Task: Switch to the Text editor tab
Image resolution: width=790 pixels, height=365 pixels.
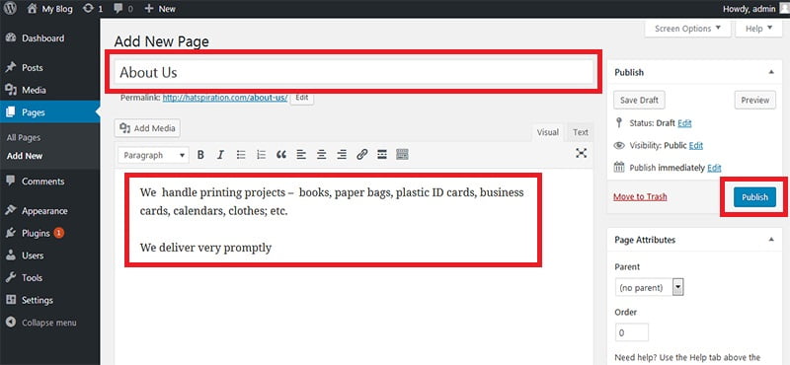Action: 581,132
